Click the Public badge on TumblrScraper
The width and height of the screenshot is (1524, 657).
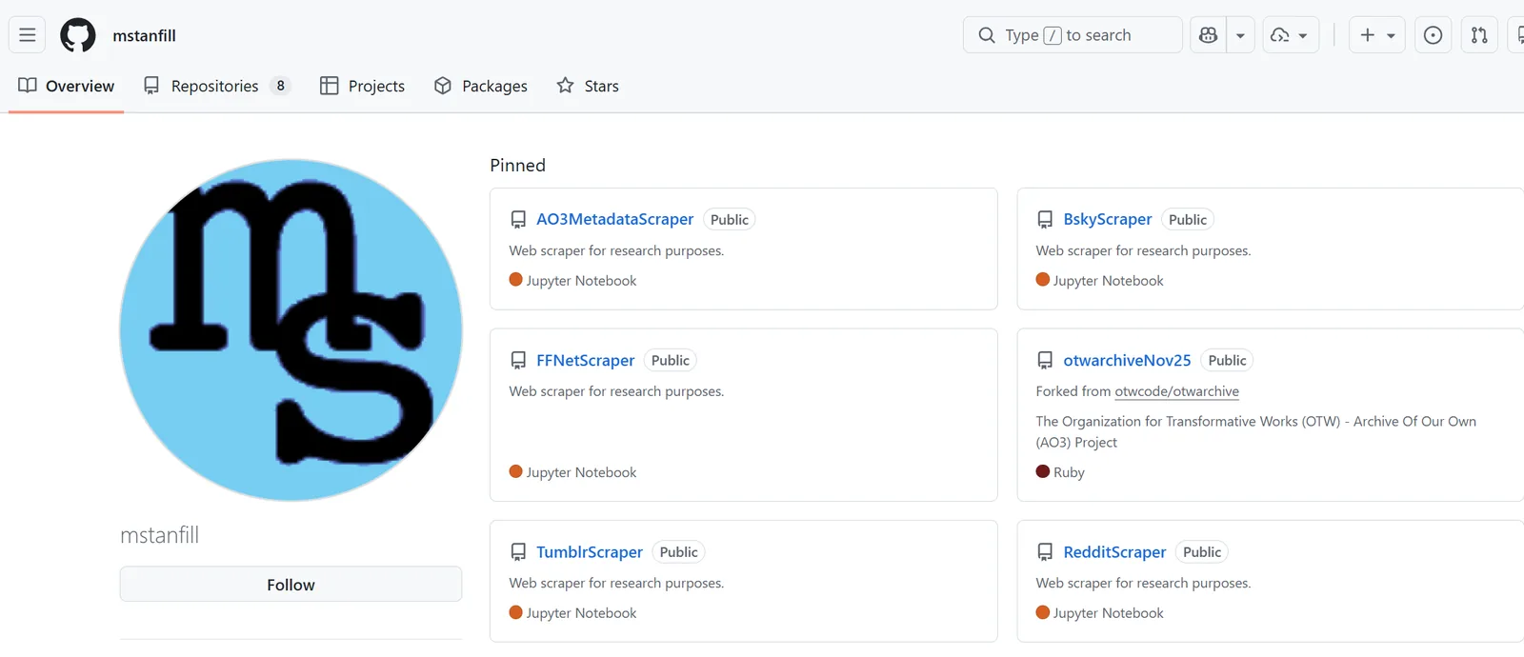tap(679, 552)
